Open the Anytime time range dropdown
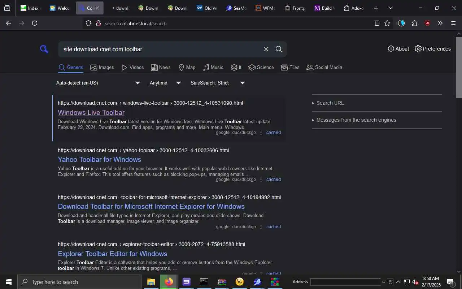 [x=165, y=83]
